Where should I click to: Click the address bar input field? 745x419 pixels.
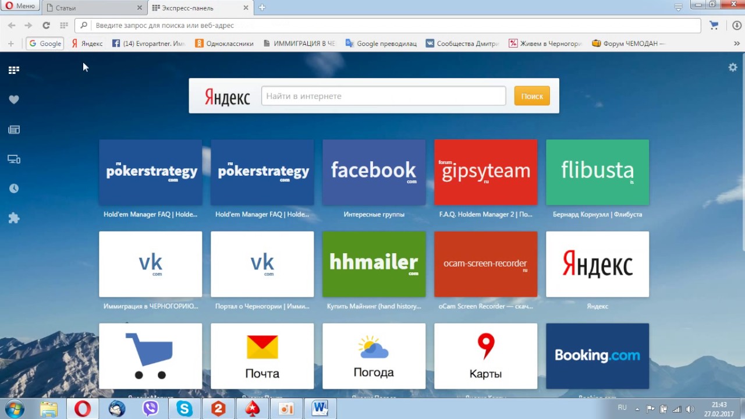388,26
